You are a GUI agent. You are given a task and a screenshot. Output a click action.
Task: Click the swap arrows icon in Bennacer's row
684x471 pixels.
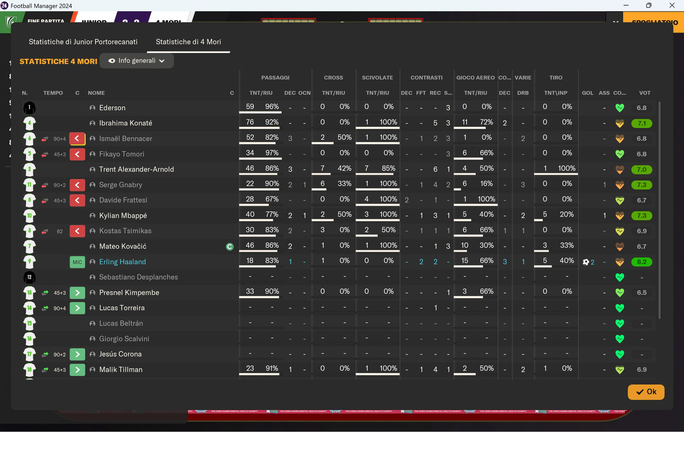[45, 139]
